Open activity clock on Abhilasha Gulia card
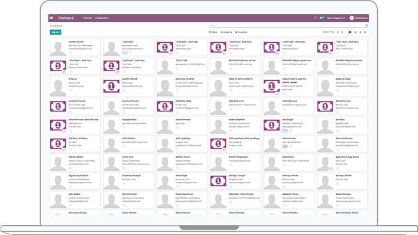 pos(177,112)
